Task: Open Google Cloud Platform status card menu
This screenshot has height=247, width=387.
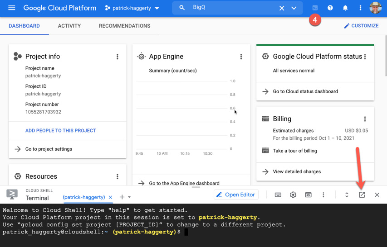Action: 365,57
